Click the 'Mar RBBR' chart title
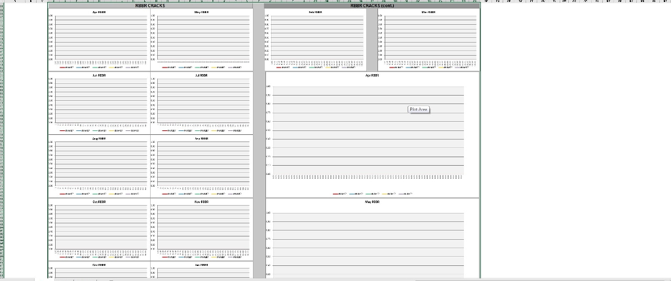The height and width of the screenshot is (281, 671). (429, 12)
